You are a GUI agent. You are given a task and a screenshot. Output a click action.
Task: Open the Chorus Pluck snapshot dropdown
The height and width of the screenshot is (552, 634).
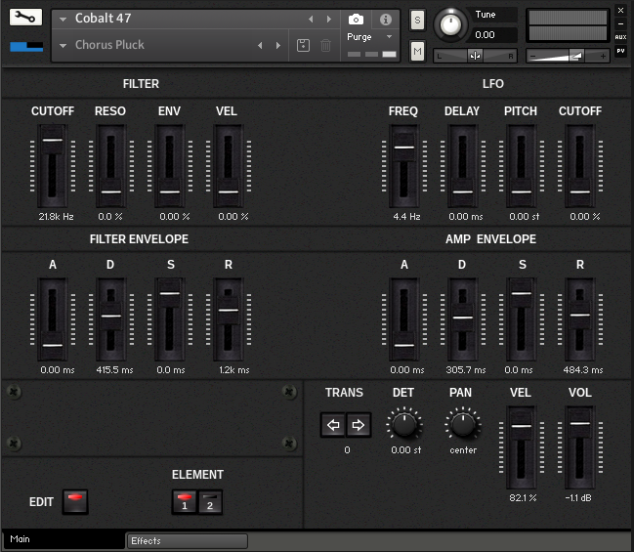pos(63,46)
